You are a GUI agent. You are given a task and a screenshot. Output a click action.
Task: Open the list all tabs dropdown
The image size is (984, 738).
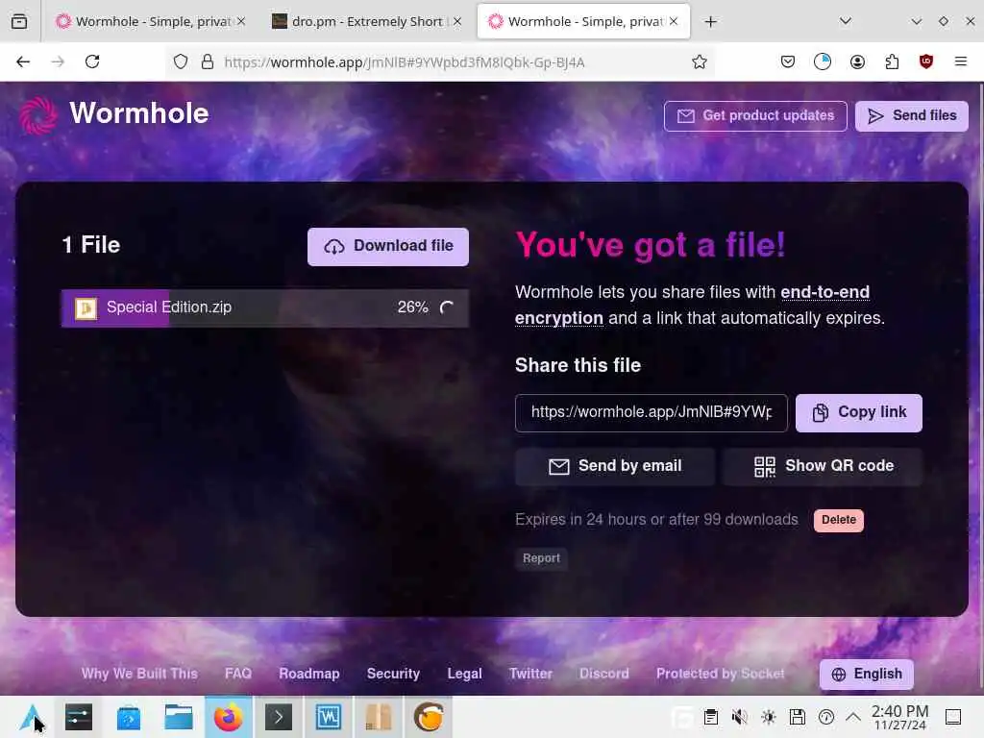click(846, 21)
